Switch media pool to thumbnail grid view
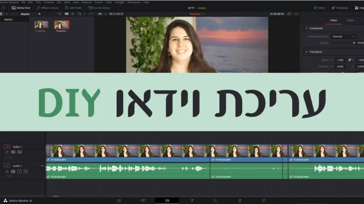Image resolution: width=364 pixels, height=204 pixels. tap(67, 14)
